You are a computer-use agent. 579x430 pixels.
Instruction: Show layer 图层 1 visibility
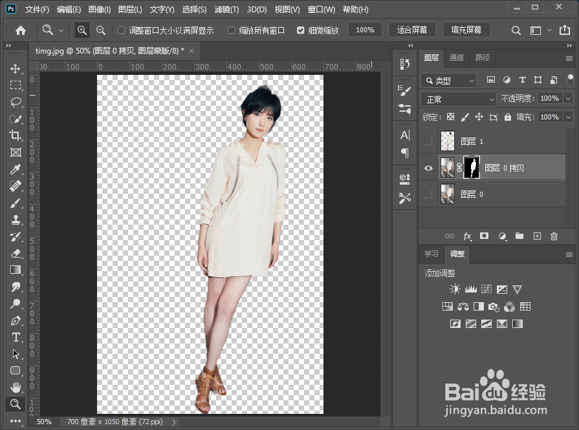click(x=428, y=141)
